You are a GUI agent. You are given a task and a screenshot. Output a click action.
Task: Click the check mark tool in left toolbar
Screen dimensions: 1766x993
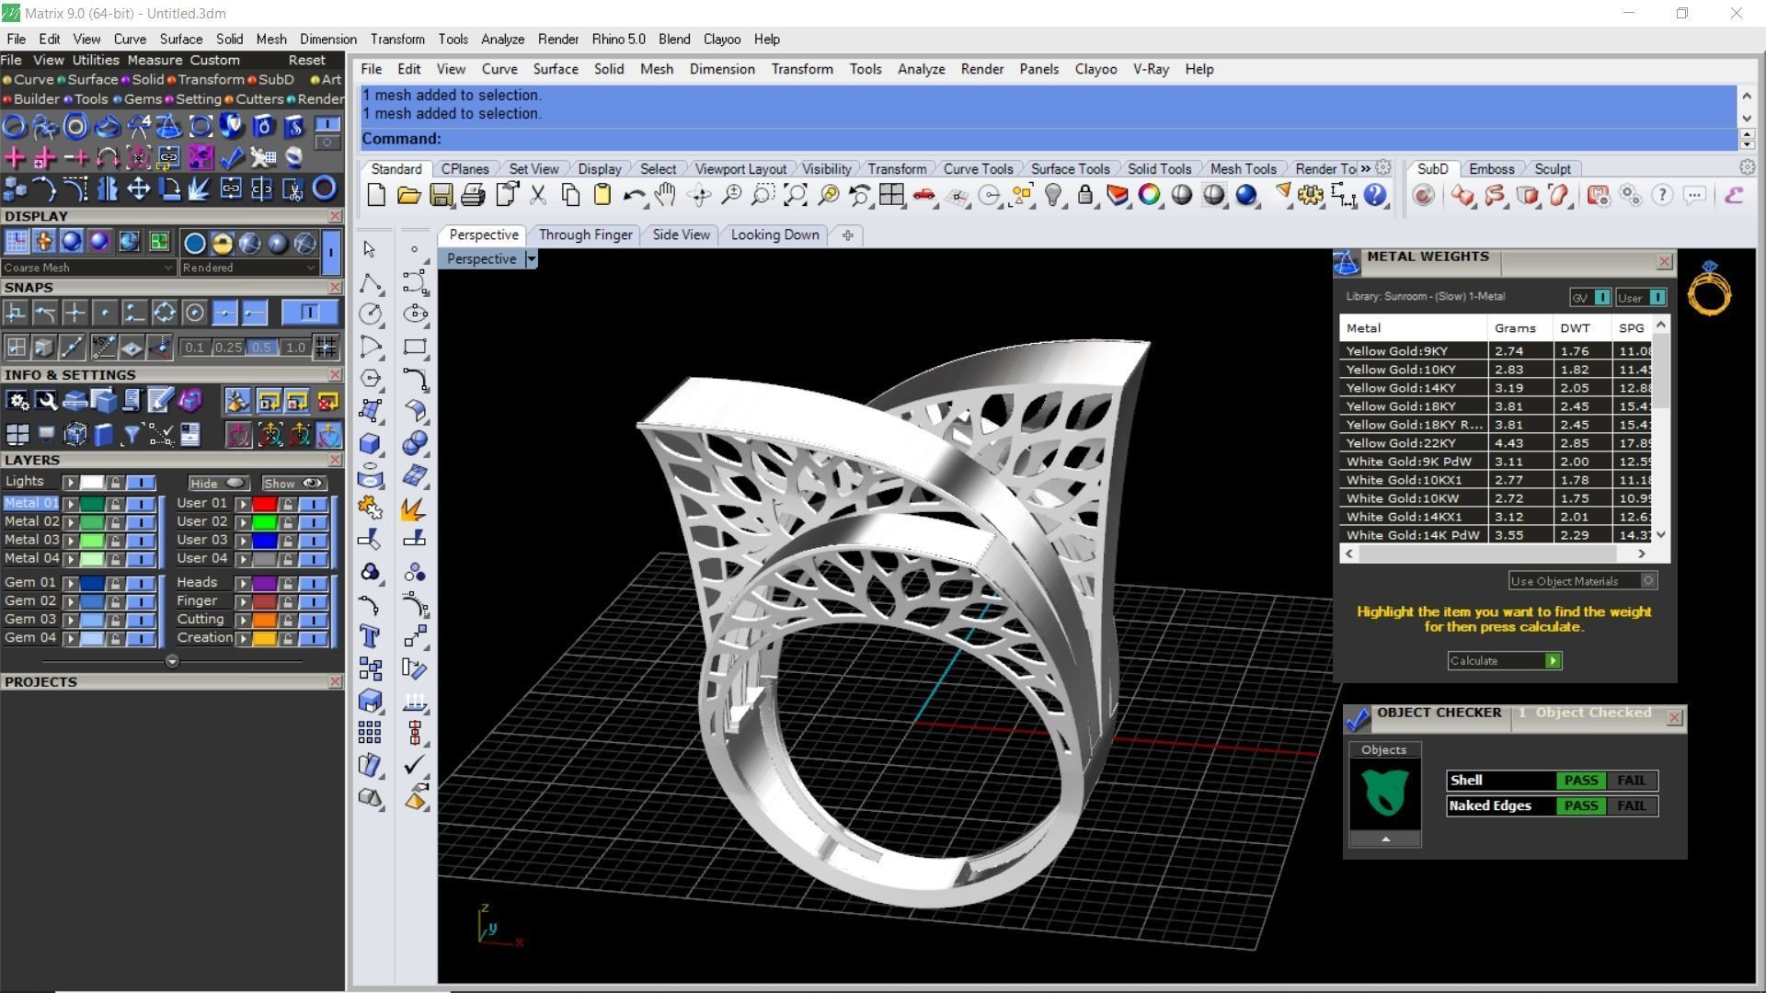[415, 764]
